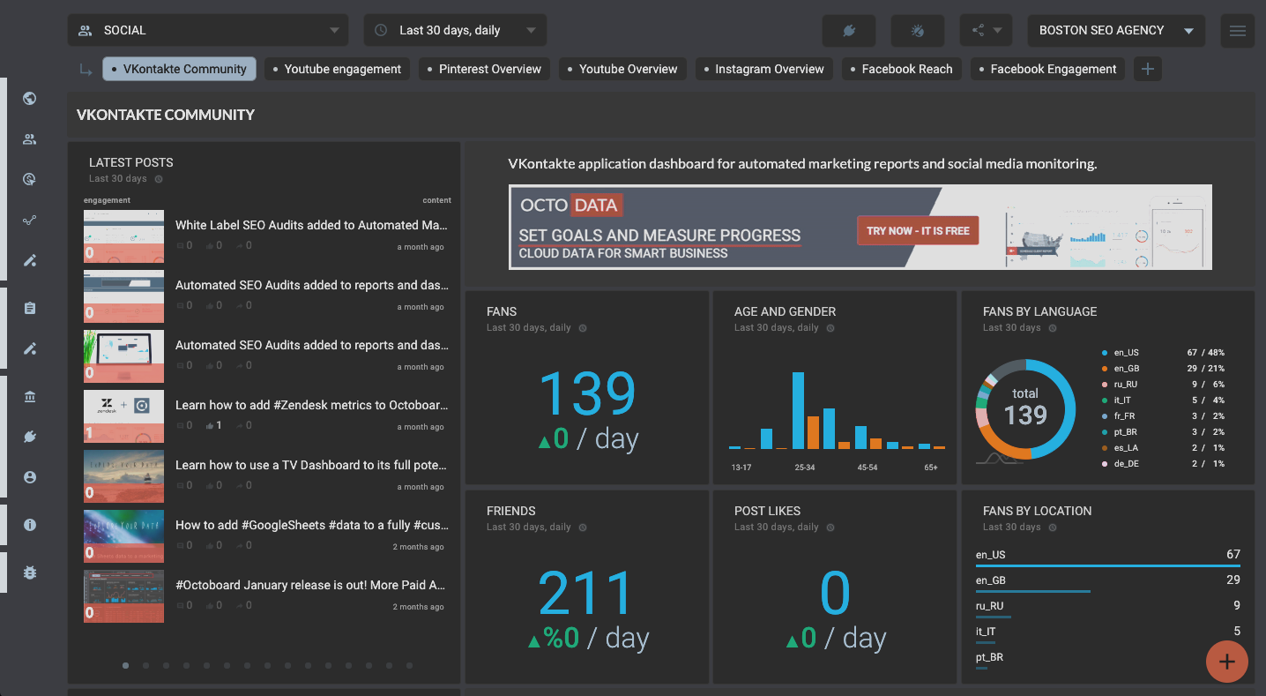Viewport: 1266px width, 696px height.
Task: Add a new dashboard tab with the plus icon
Action: pos(1147,69)
